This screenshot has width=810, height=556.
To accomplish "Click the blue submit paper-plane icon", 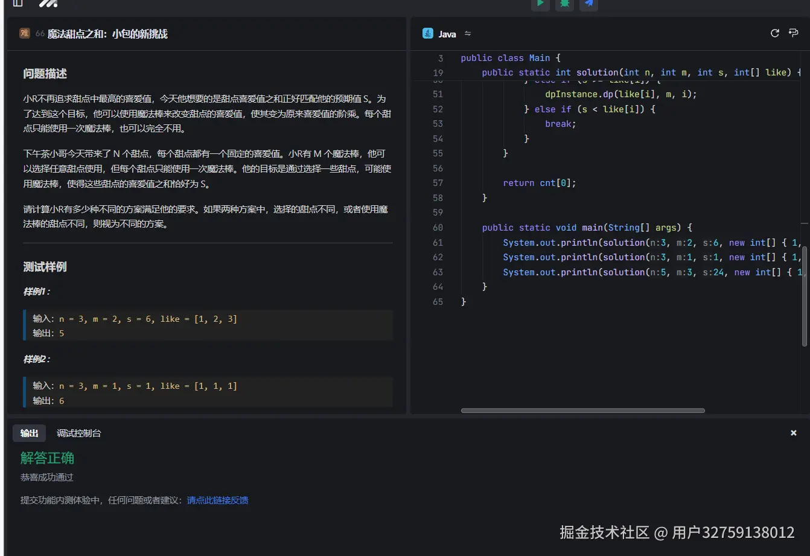I will pyautogui.click(x=588, y=4).
